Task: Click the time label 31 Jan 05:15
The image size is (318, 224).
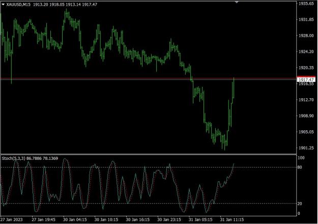Action: (x=200, y=219)
